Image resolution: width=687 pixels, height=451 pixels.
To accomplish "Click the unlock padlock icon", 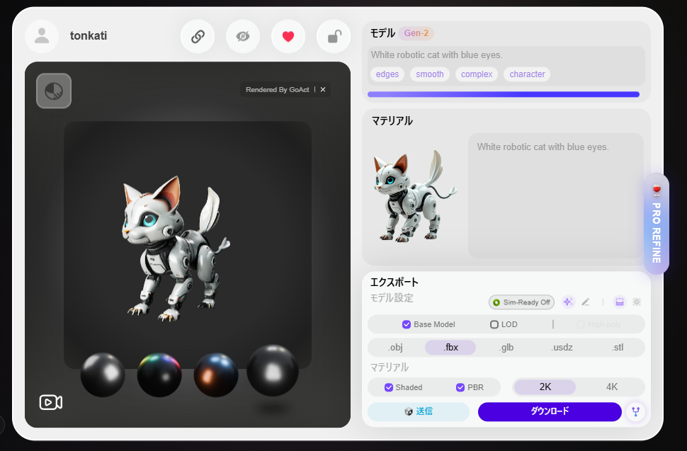I will pyautogui.click(x=333, y=37).
